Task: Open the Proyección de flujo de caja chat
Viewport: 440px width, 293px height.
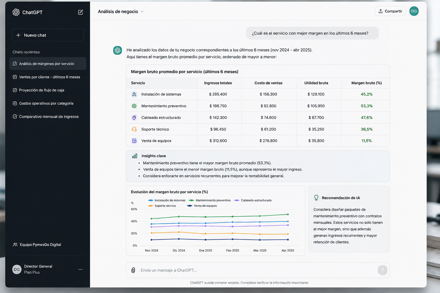Action: pyautogui.click(x=48, y=90)
